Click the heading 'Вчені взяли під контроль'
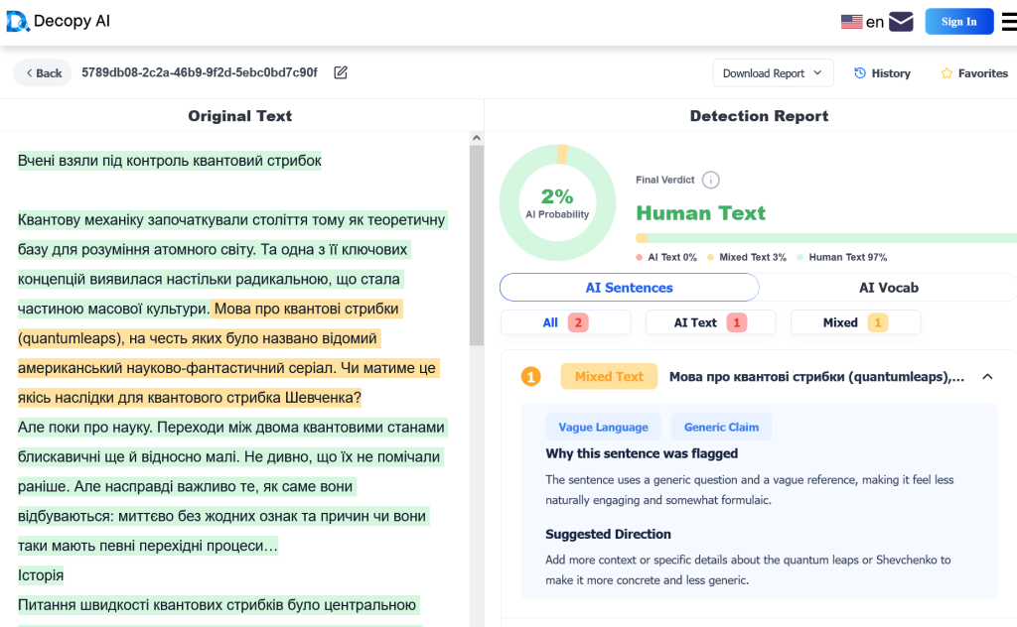Viewport: 1017px width, 627px height. point(169,161)
